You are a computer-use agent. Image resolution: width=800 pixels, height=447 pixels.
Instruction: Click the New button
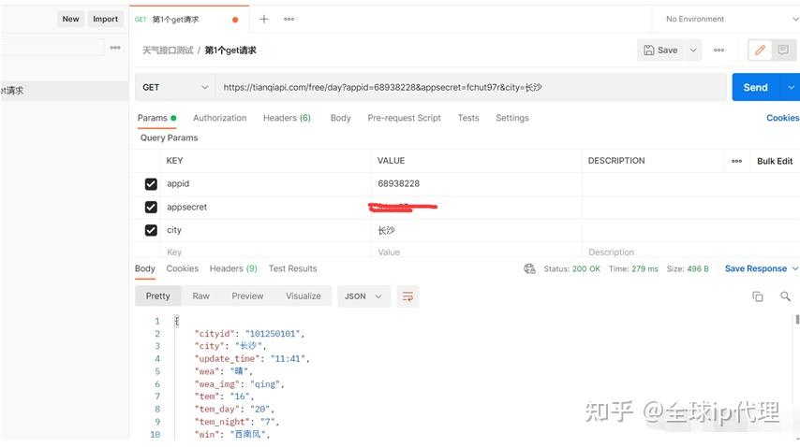(x=70, y=20)
